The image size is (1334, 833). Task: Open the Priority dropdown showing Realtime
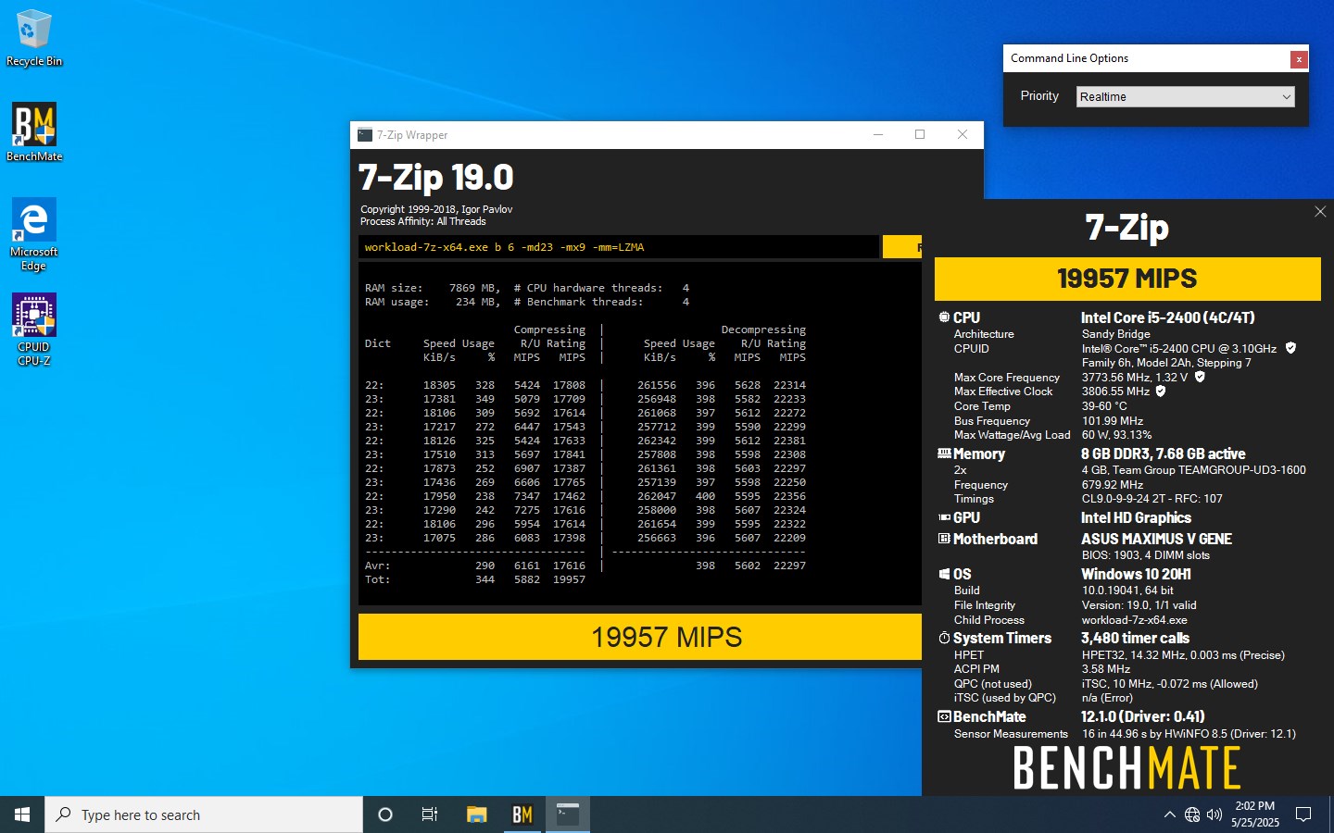point(1186,96)
